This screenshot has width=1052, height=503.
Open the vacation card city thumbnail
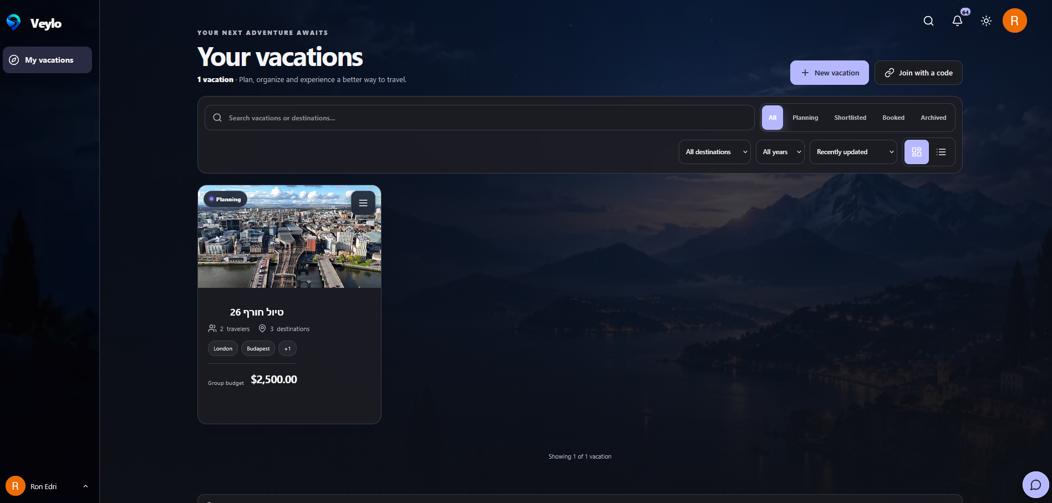click(289, 237)
